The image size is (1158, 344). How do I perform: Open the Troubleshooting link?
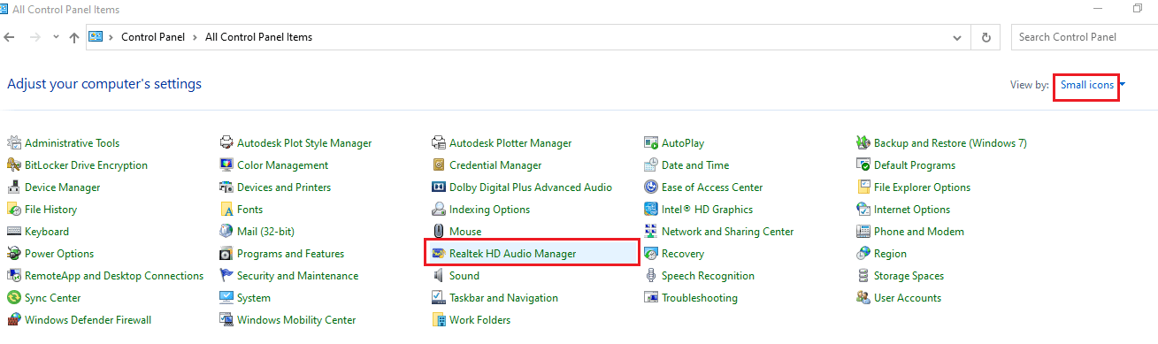pos(699,298)
